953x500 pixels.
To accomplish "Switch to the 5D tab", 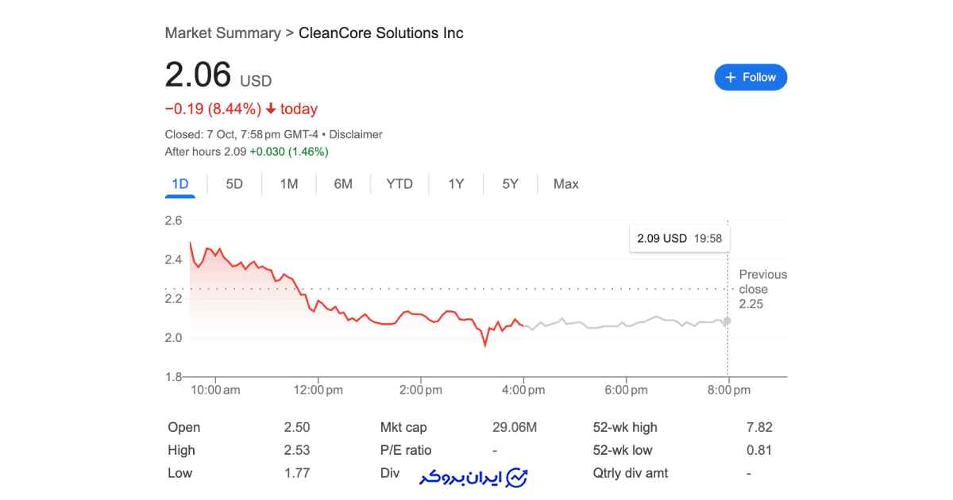I will tap(234, 184).
